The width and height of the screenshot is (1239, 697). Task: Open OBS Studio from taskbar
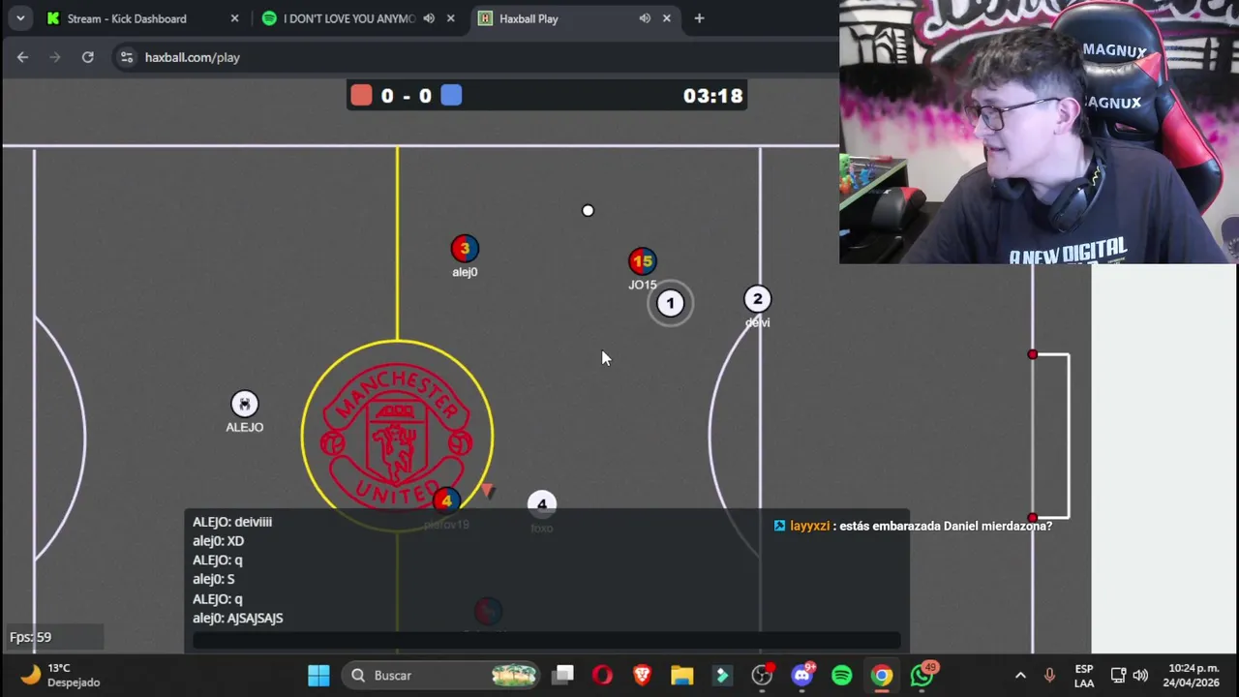coord(762,675)
